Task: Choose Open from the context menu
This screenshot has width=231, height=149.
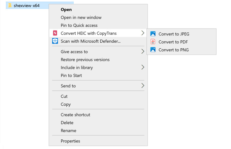Action: tap(66, 10)
